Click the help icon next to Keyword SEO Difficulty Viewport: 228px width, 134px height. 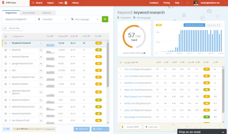coord(144,53)
